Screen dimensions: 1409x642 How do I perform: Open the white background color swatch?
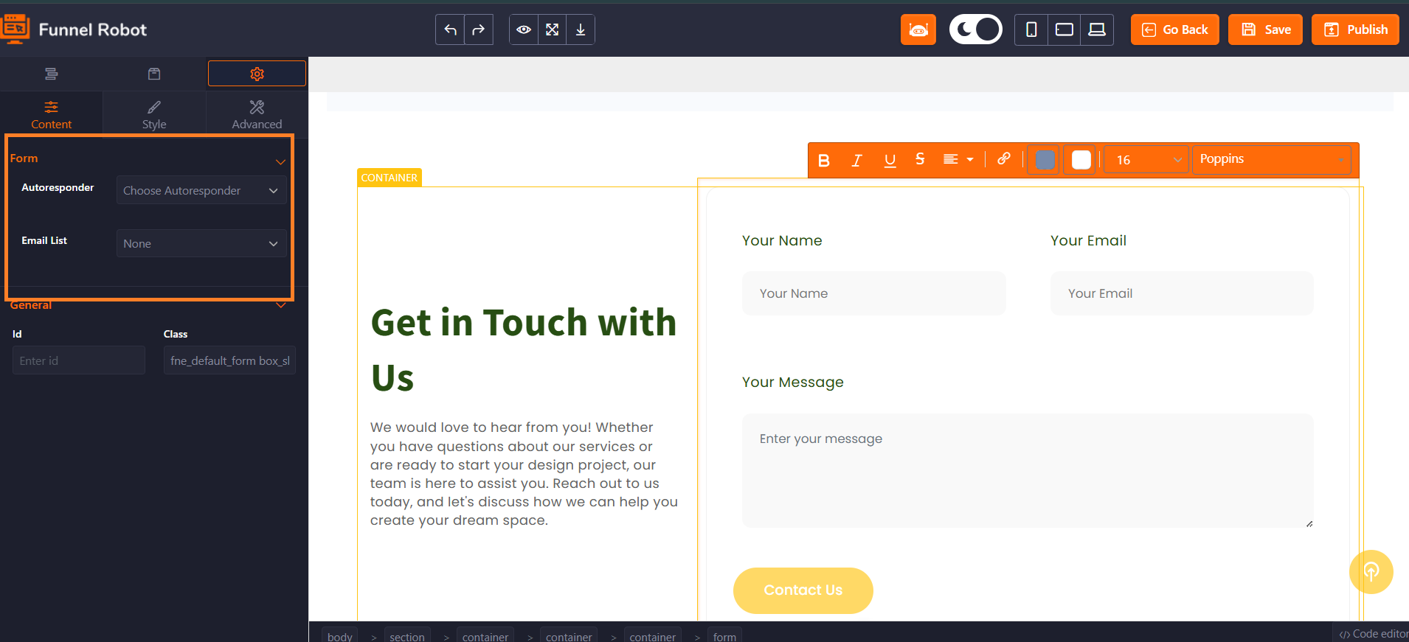coord(1081,160)
